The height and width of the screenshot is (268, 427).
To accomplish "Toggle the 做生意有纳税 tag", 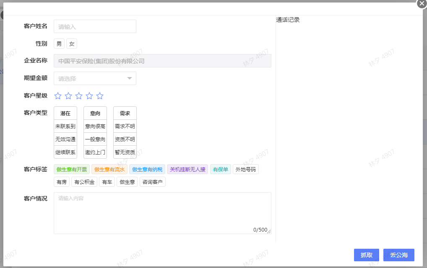I will pos(147,169).
